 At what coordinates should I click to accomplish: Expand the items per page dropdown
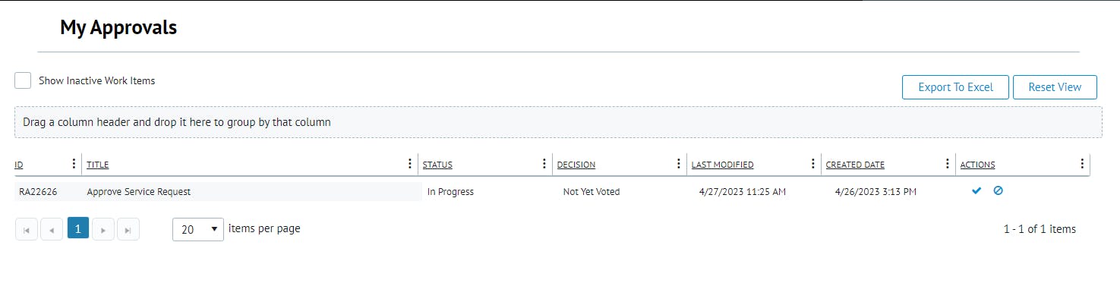pyautogui.click(x=198, y=229)
